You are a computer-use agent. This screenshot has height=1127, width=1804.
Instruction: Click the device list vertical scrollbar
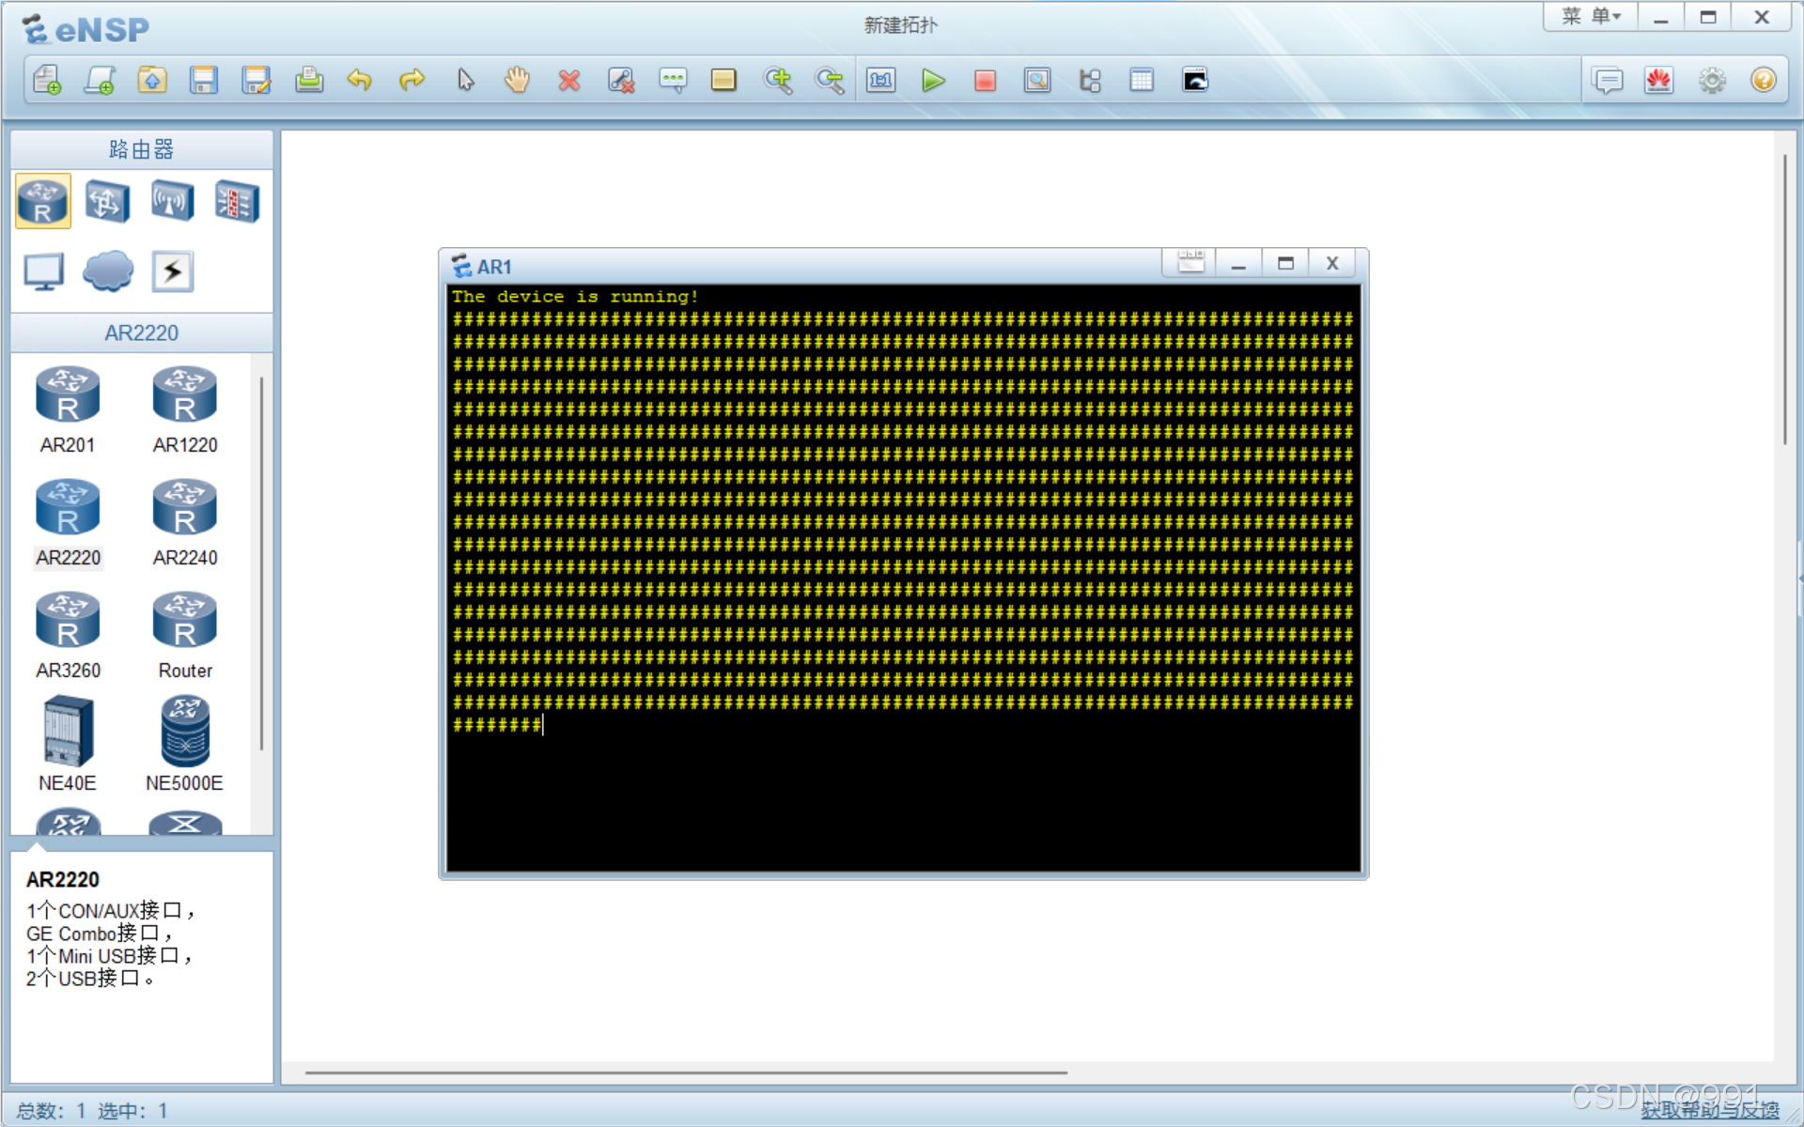[x=261, y=563]
